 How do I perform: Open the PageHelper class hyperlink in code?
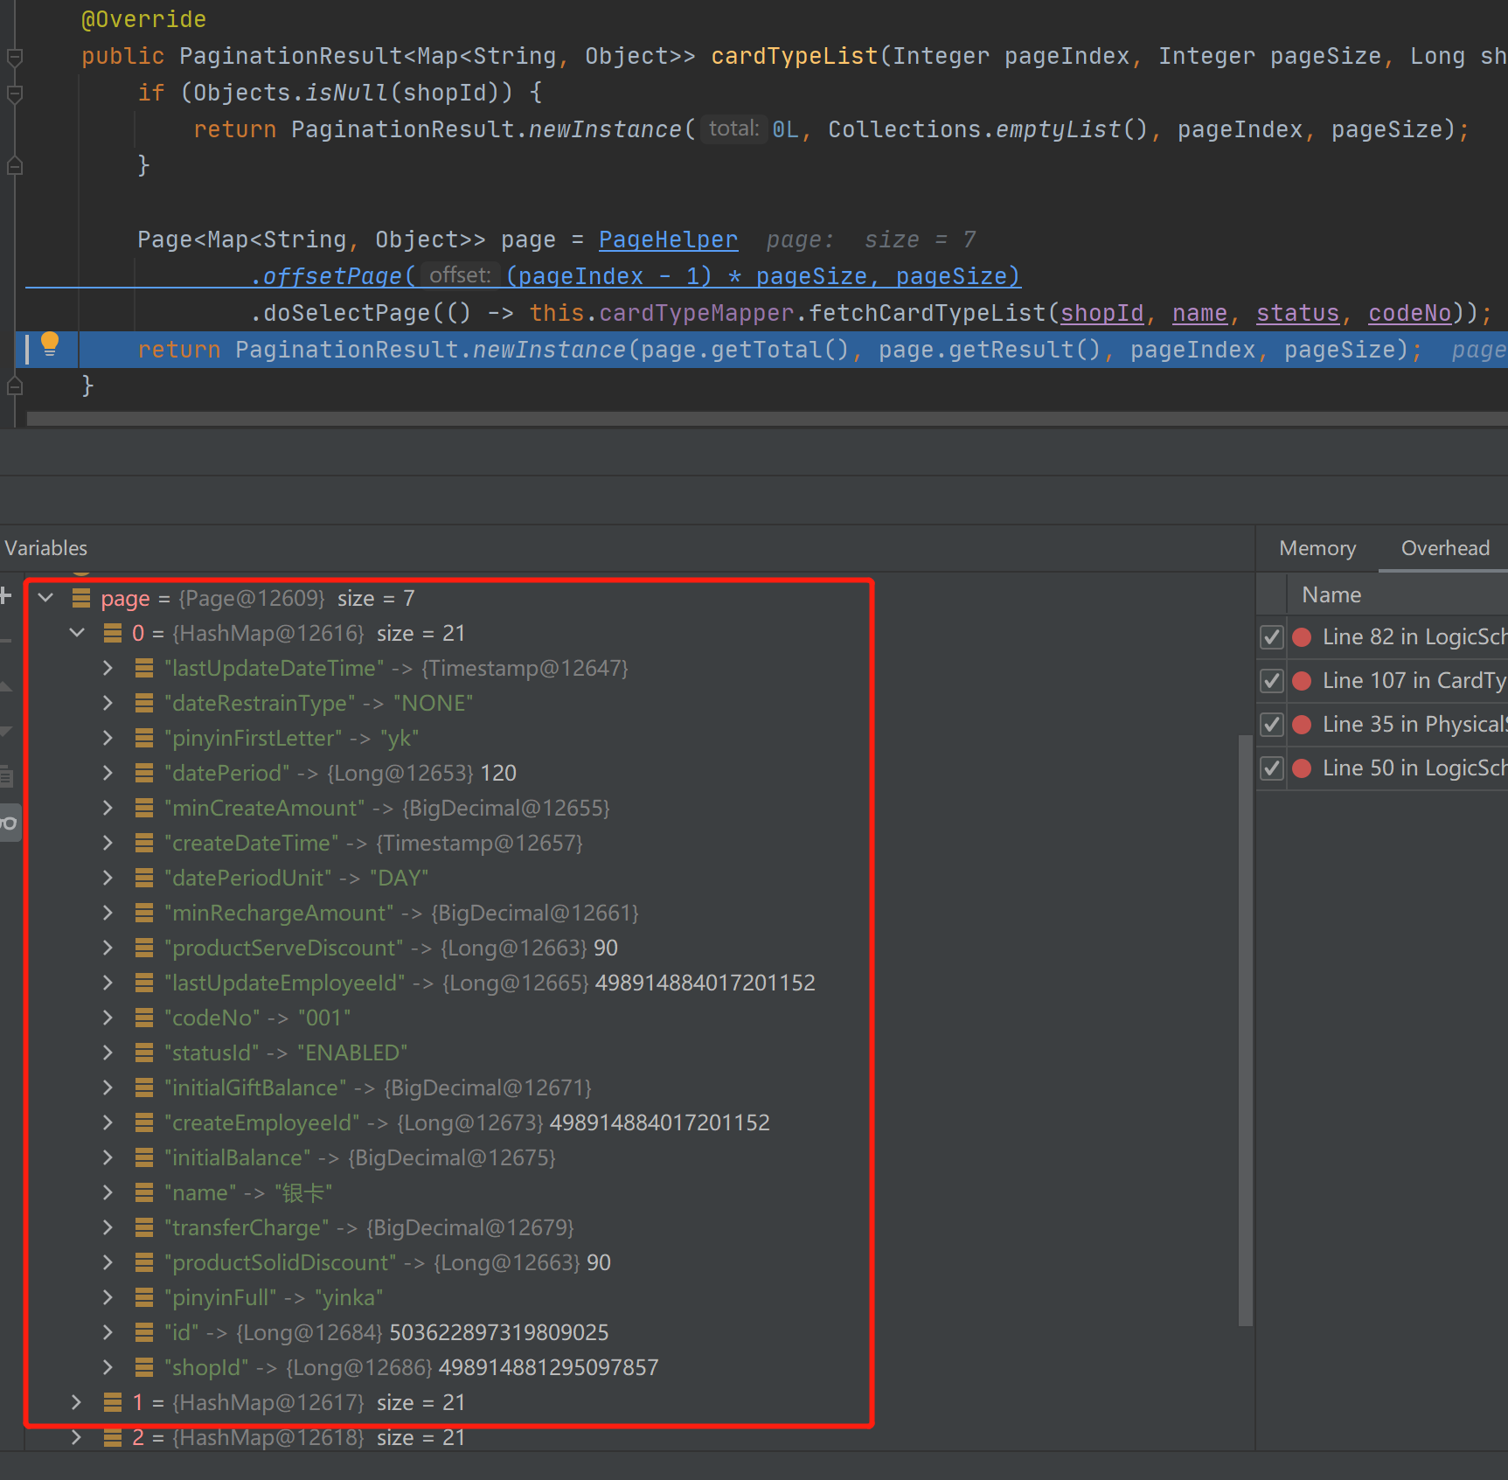click(x=668, y=239)
